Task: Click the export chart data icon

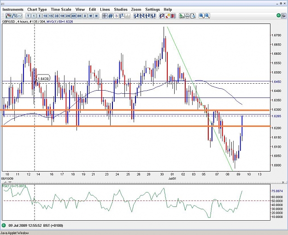Action: tap(182, 16)
